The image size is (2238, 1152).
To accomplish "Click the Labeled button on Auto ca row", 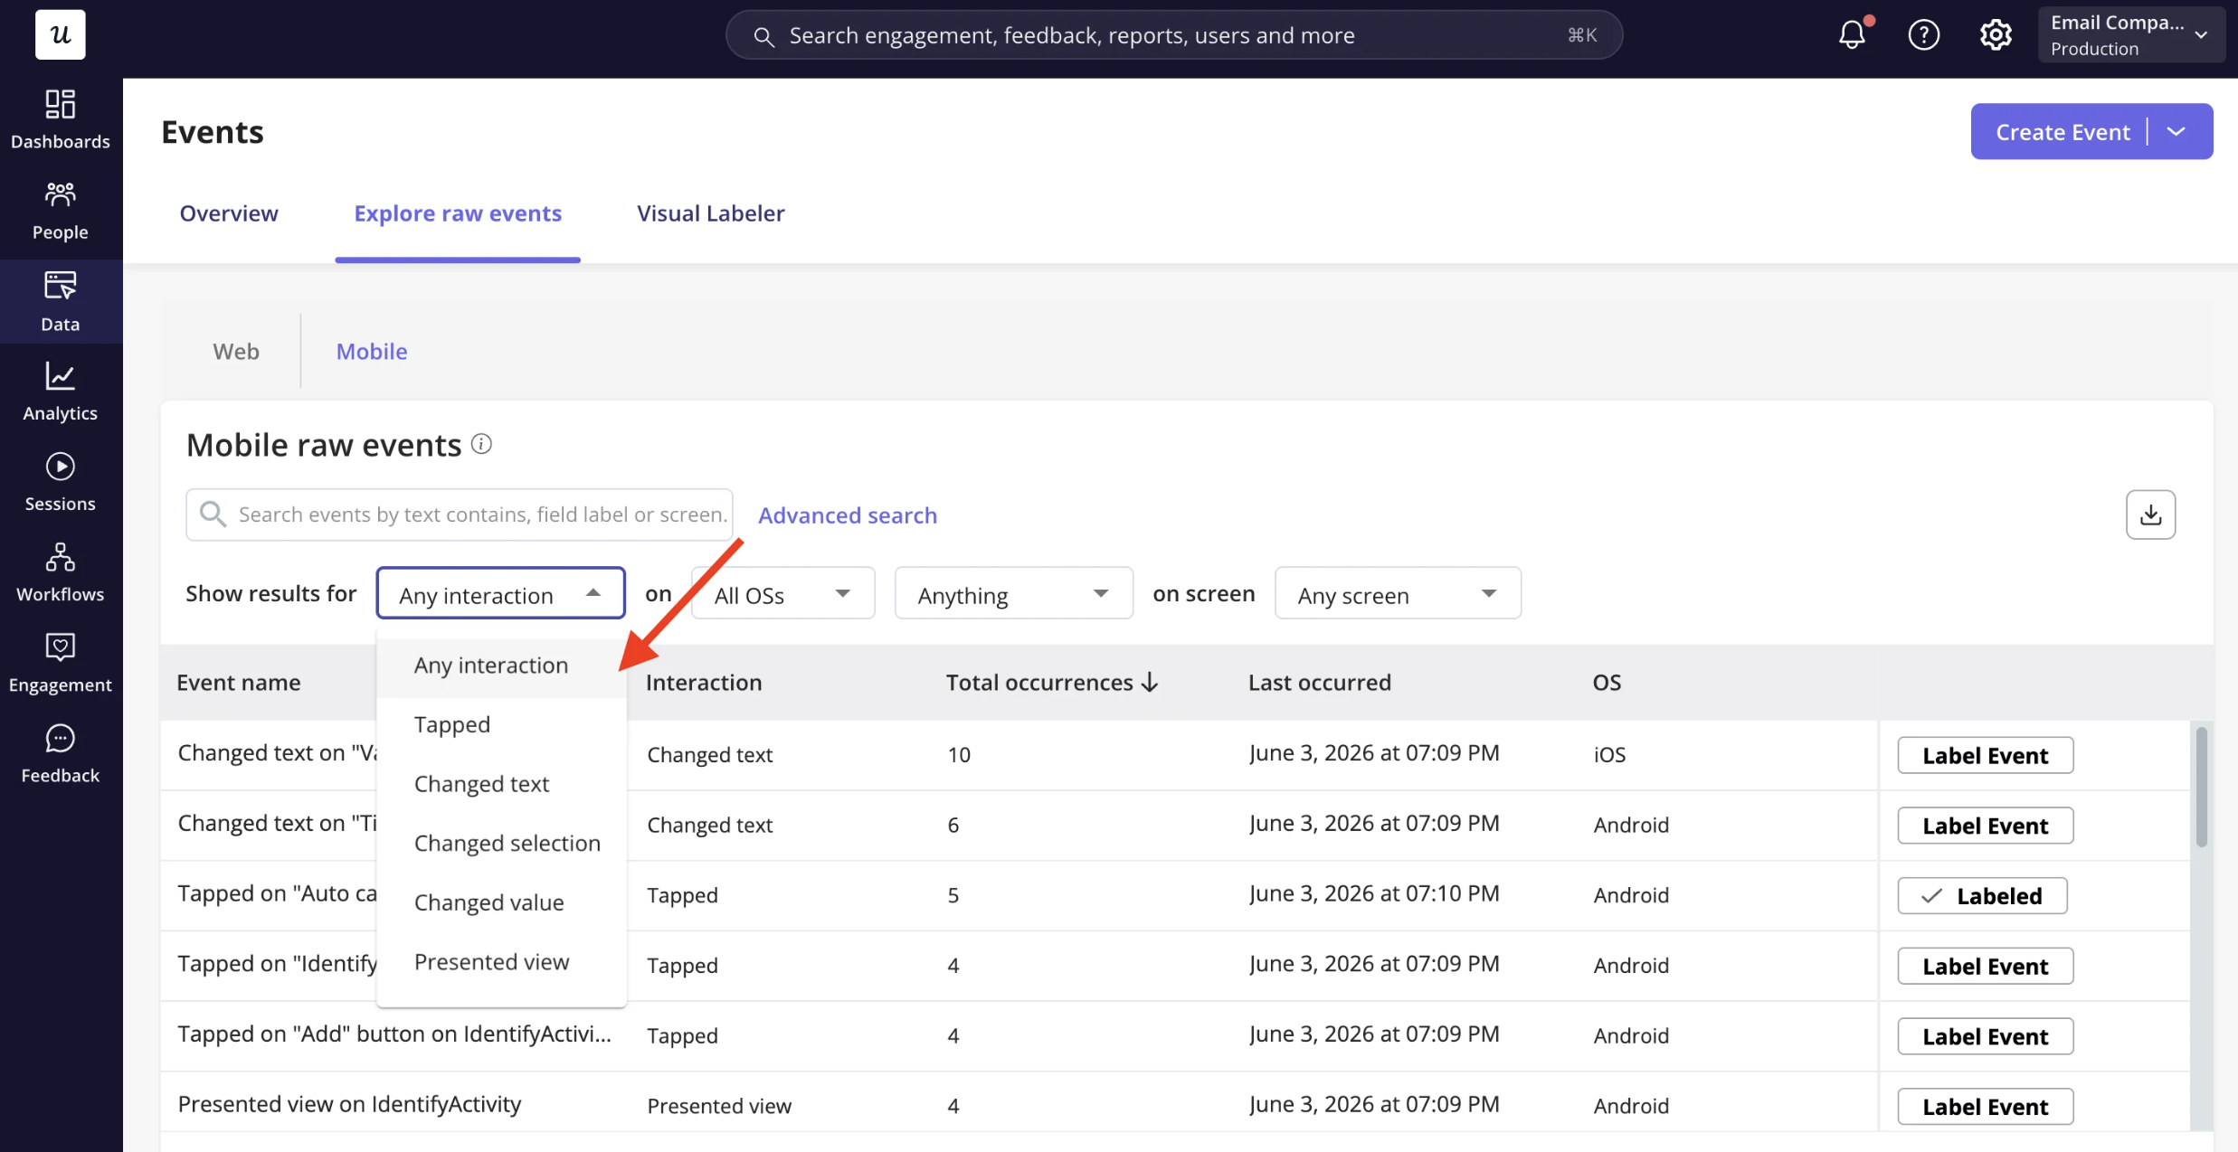I will tap(1982, 895).
